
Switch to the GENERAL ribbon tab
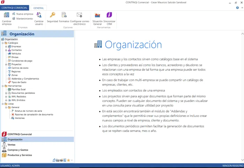click(38, 7)
